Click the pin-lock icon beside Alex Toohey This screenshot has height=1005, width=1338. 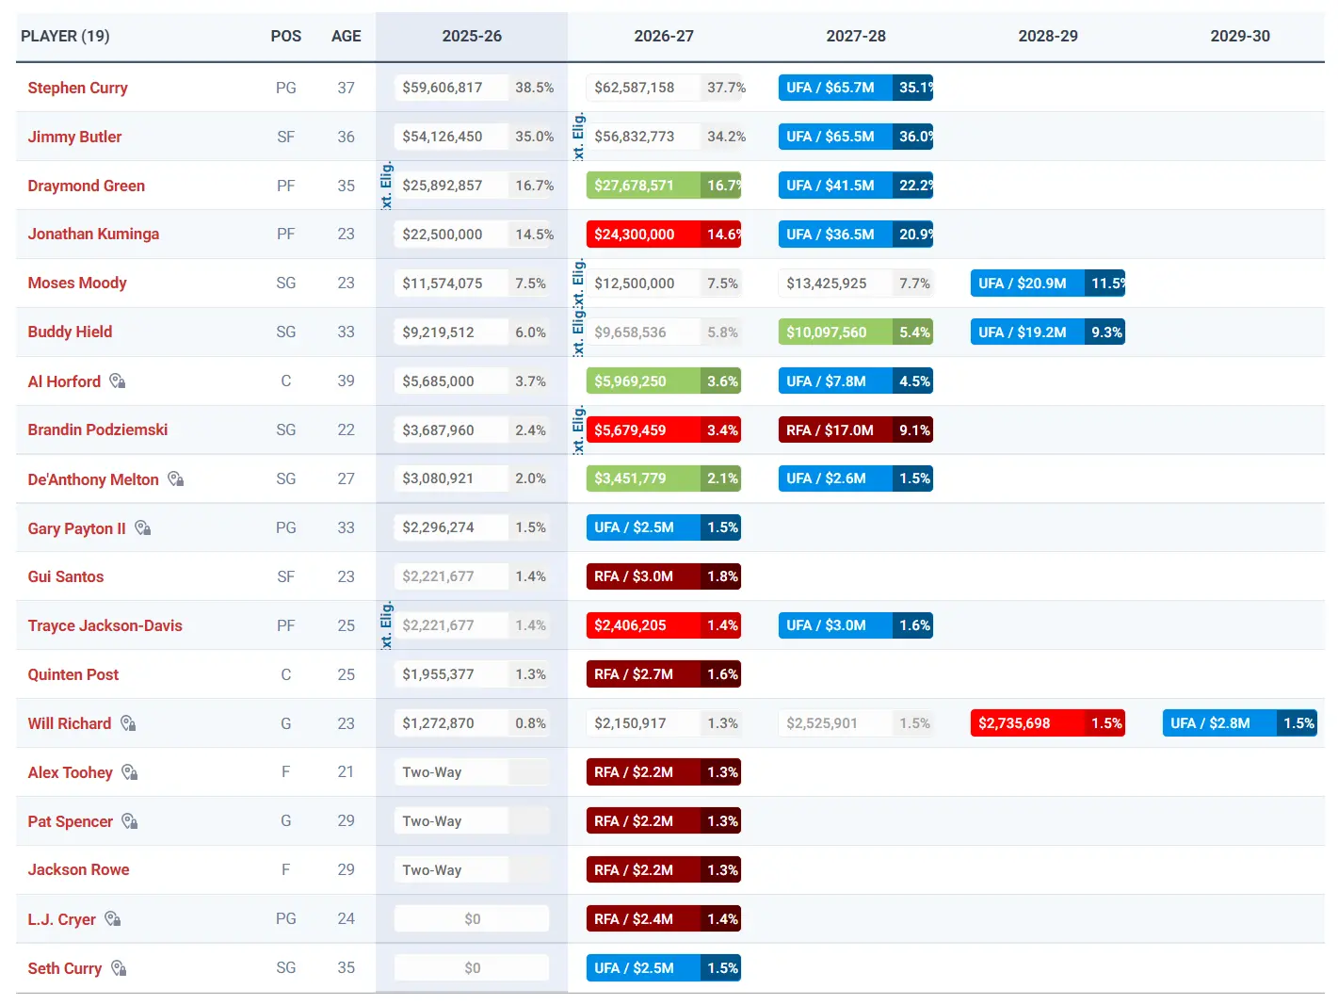click(x=129, y=772)
